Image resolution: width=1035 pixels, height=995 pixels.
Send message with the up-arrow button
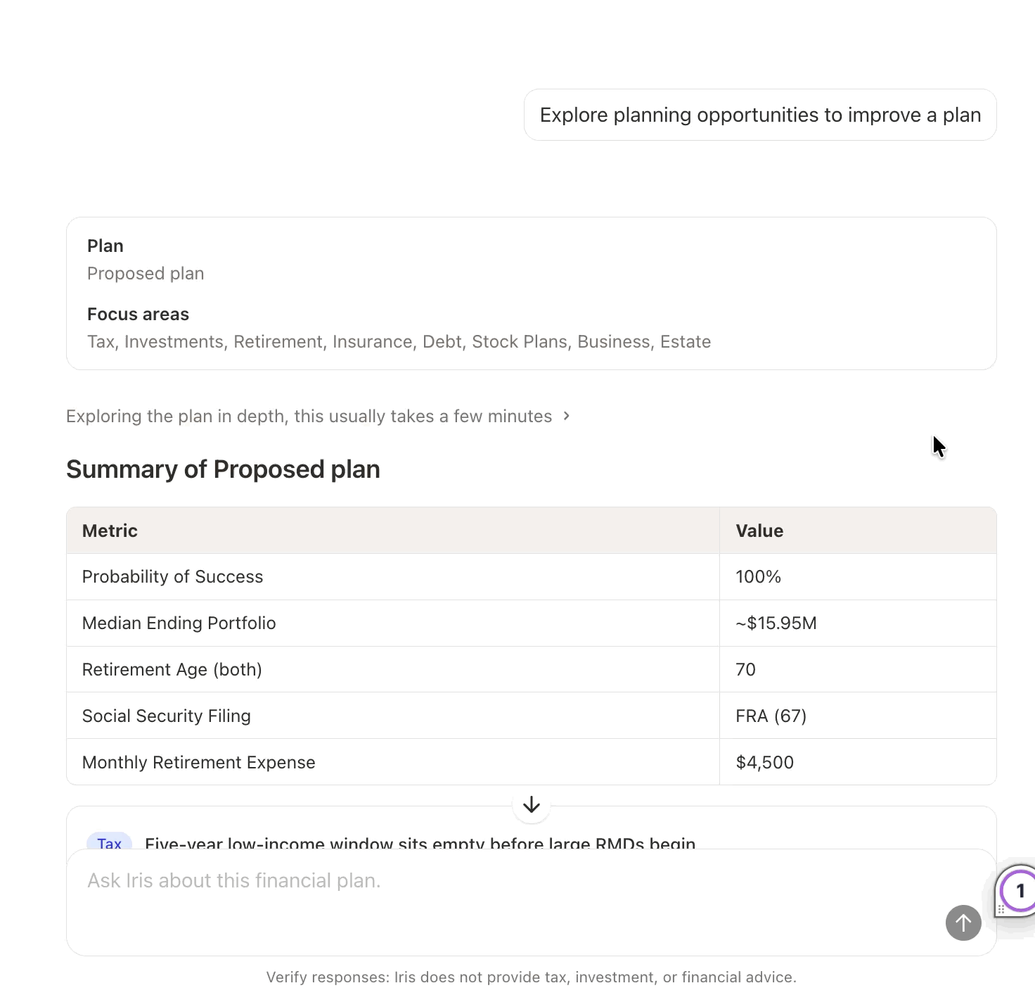[x=963, y=923]
